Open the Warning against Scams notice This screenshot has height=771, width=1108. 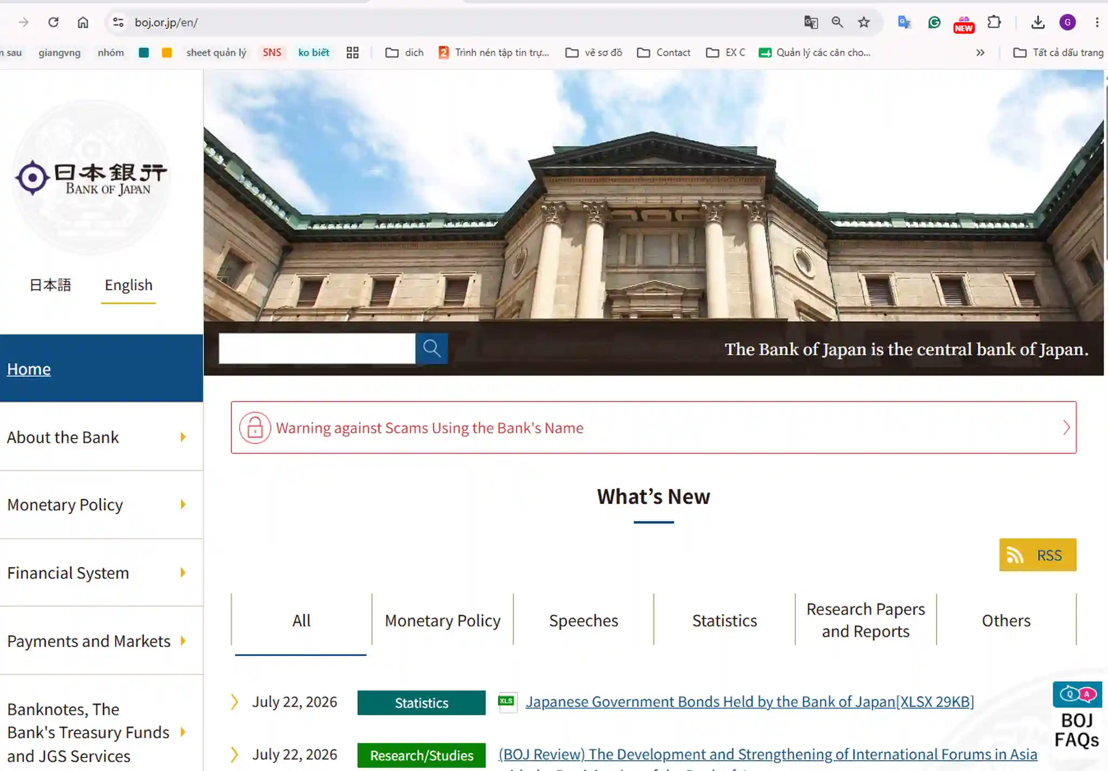pos(654,427)
